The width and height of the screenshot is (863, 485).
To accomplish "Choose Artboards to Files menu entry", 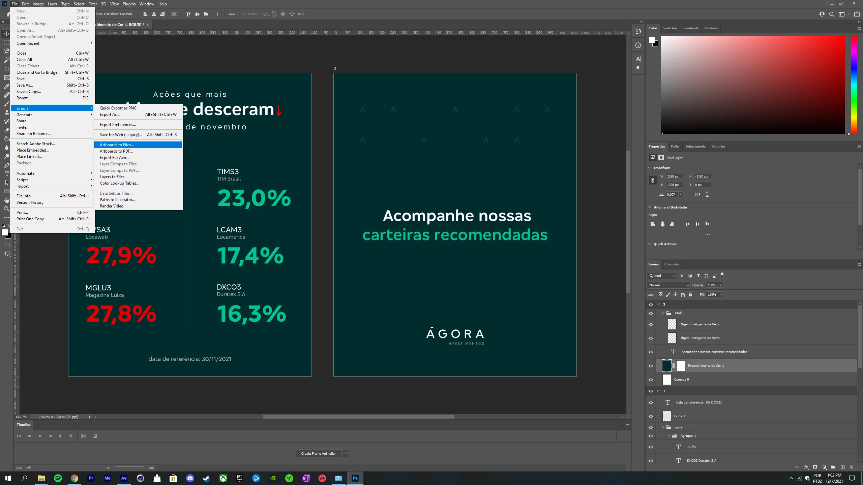I will coord(117,145).
